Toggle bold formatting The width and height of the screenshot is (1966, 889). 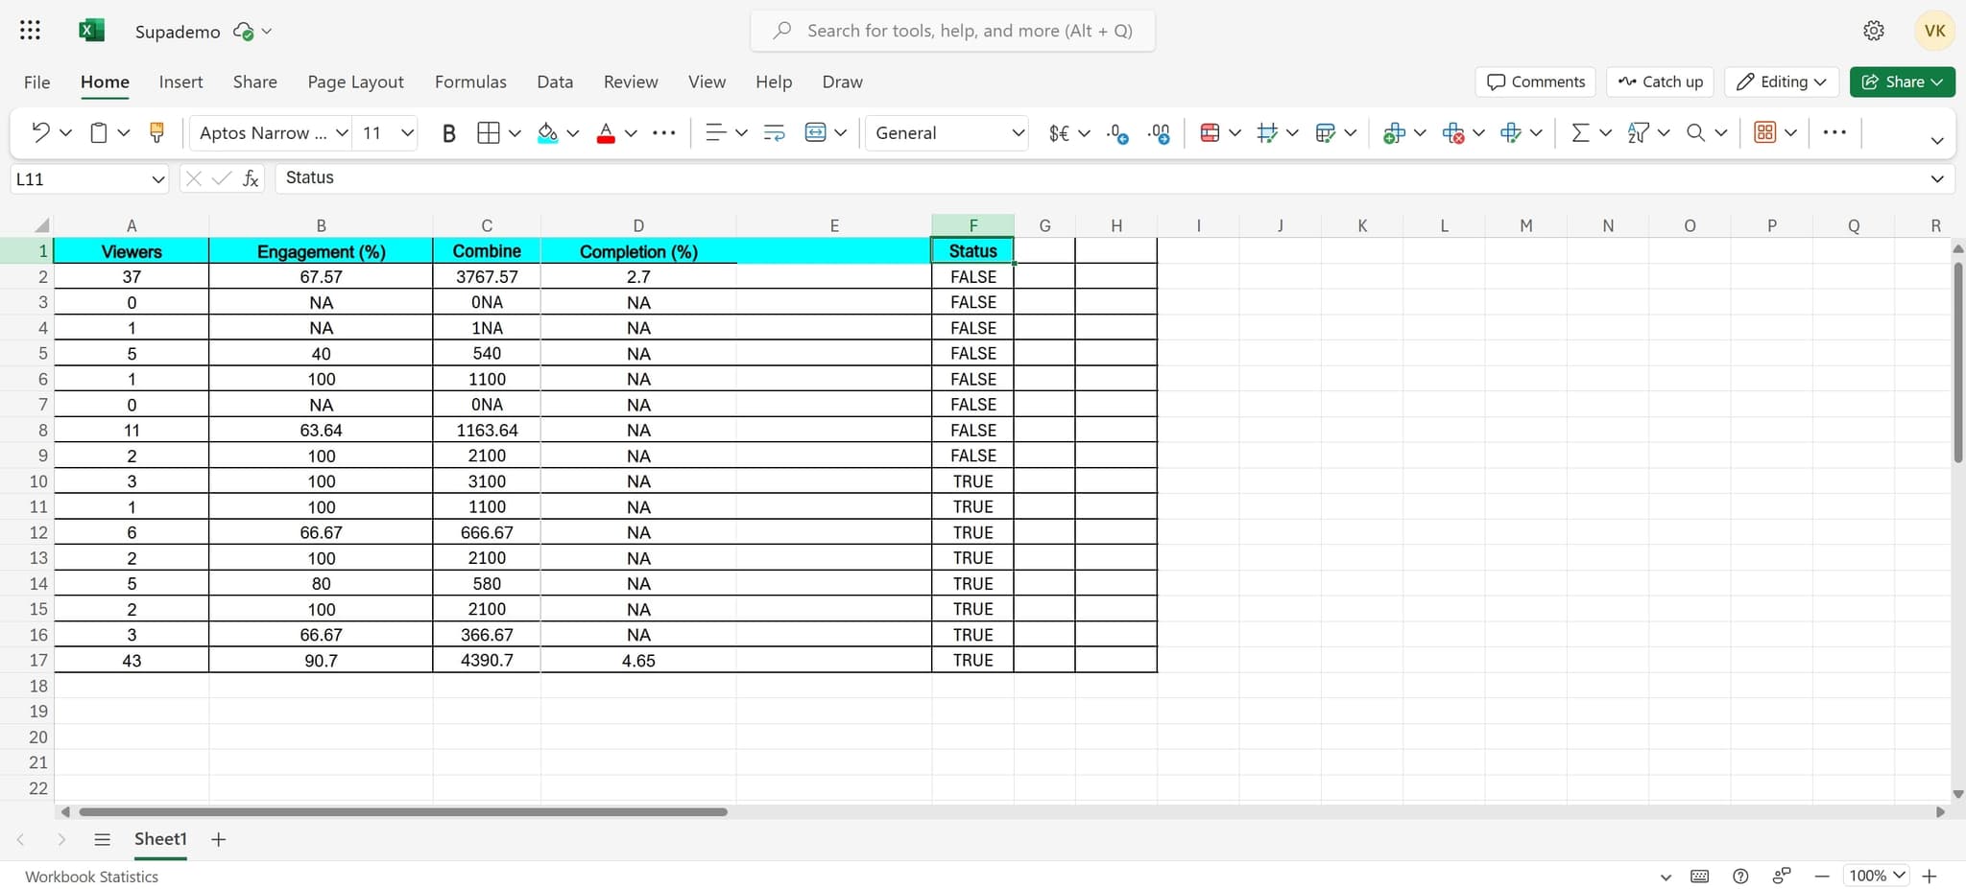click(448, 132)
